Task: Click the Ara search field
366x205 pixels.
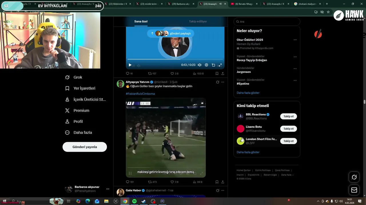Action: (x=267, y=22)
